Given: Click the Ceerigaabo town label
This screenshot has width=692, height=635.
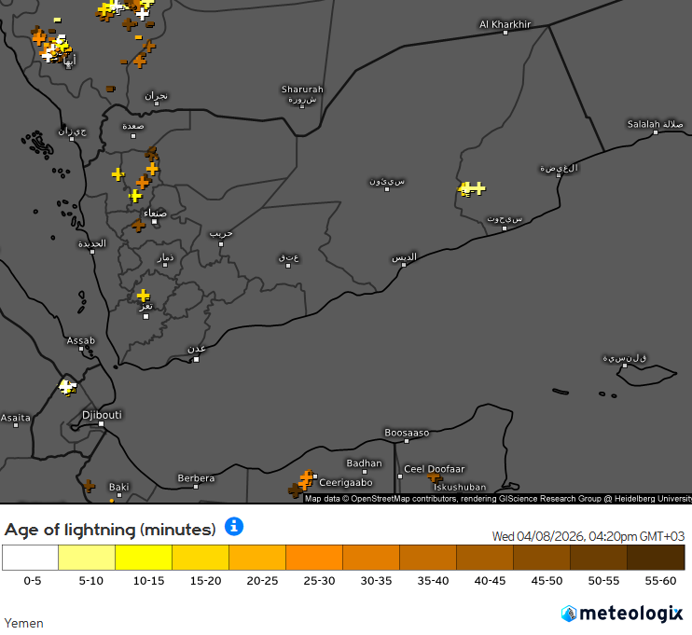Looking at the screenshot, I should tap(346, 482).
